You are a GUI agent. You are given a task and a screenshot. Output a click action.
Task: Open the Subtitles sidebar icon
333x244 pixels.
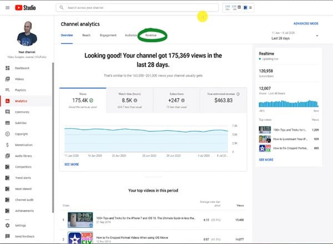(7, 123)
